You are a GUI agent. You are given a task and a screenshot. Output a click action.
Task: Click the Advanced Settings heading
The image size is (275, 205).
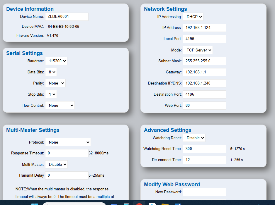pyautogui.click(x=167, y=130)
